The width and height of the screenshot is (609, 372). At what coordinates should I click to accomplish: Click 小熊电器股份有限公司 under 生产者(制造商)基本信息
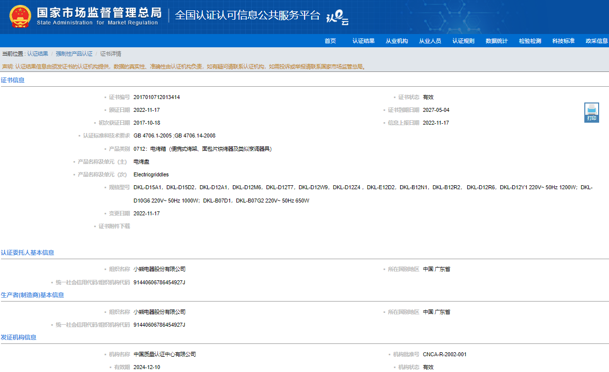click(x=159, y=312)
